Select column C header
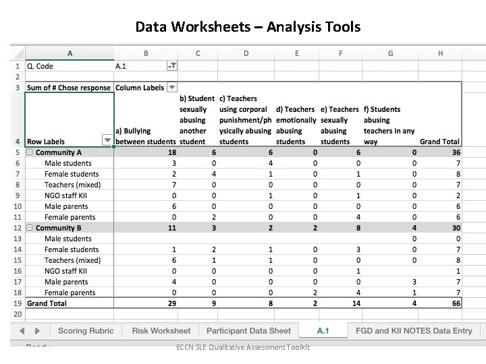486x364 pixels. click(x=198, y=53)
